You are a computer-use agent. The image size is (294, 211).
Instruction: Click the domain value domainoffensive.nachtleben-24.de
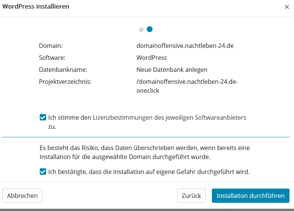coord(185,46)
